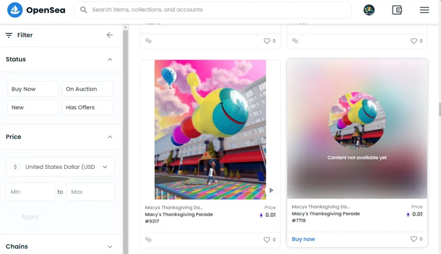
Task: Open the hamburger menu
Action: coord(424,10)
